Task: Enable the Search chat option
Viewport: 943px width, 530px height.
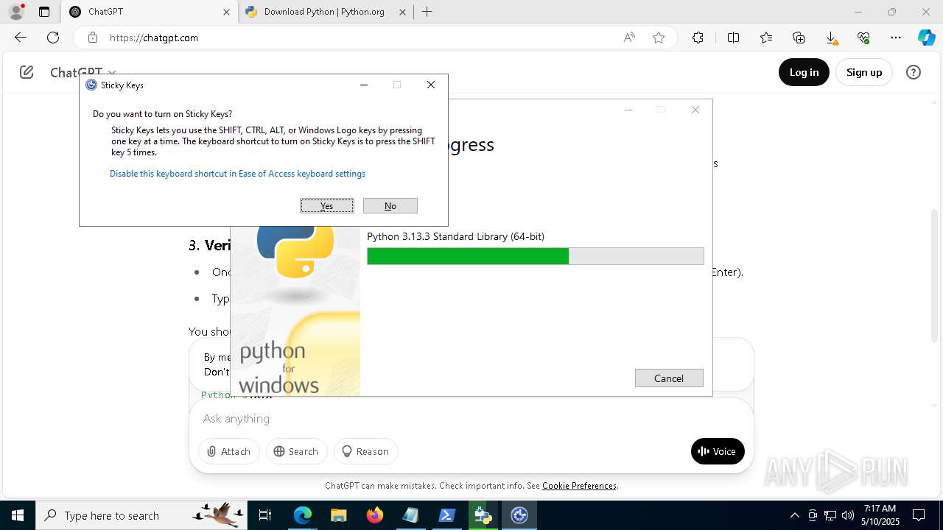Action: pos(296,451)
